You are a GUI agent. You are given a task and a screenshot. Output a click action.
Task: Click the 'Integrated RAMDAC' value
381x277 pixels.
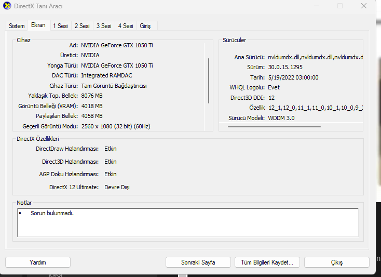[106, 75]
